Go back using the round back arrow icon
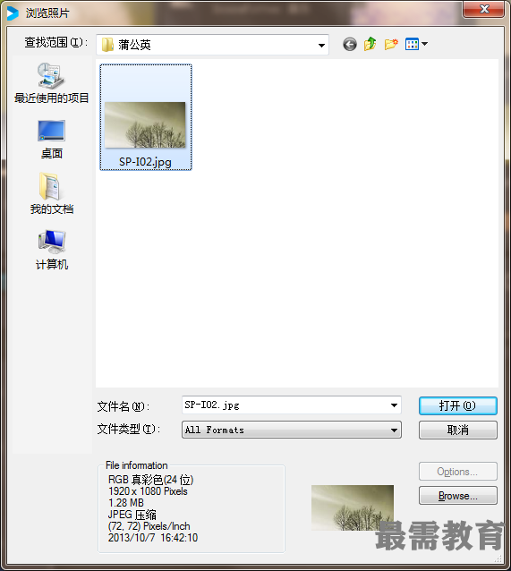Screen dimensions: 511x571 click(x=350, y=45)
